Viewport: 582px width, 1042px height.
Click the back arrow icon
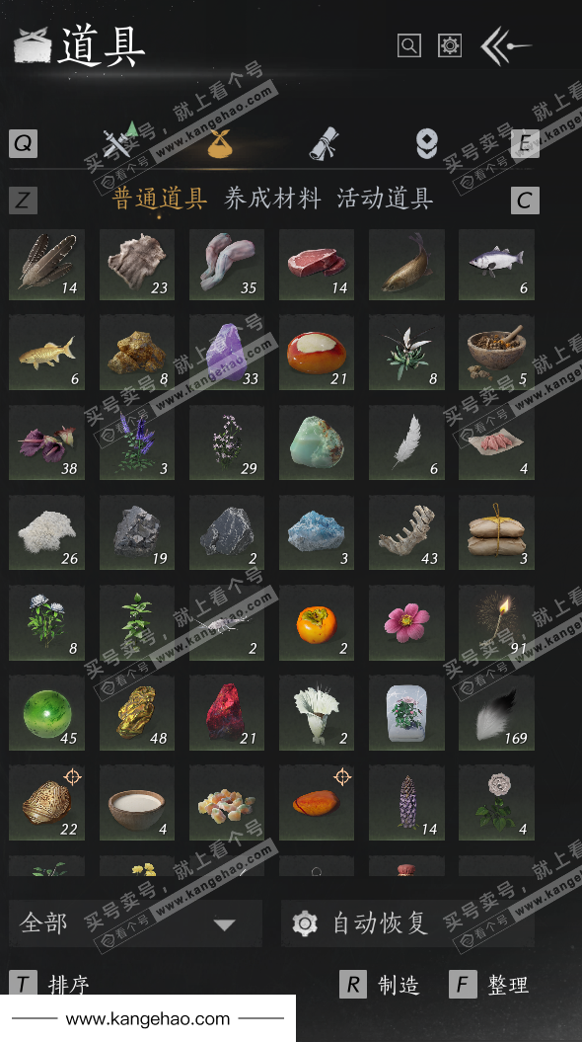pos(506,45)
